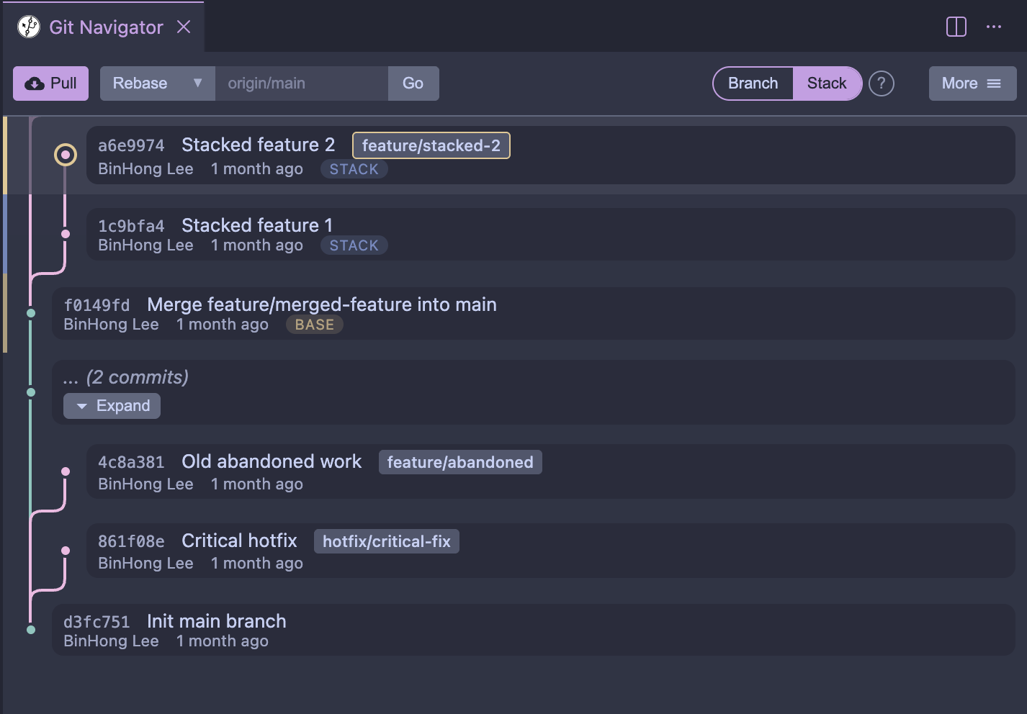Switch the view mode to Branch
1027x714 pixels.
[753, 83]
